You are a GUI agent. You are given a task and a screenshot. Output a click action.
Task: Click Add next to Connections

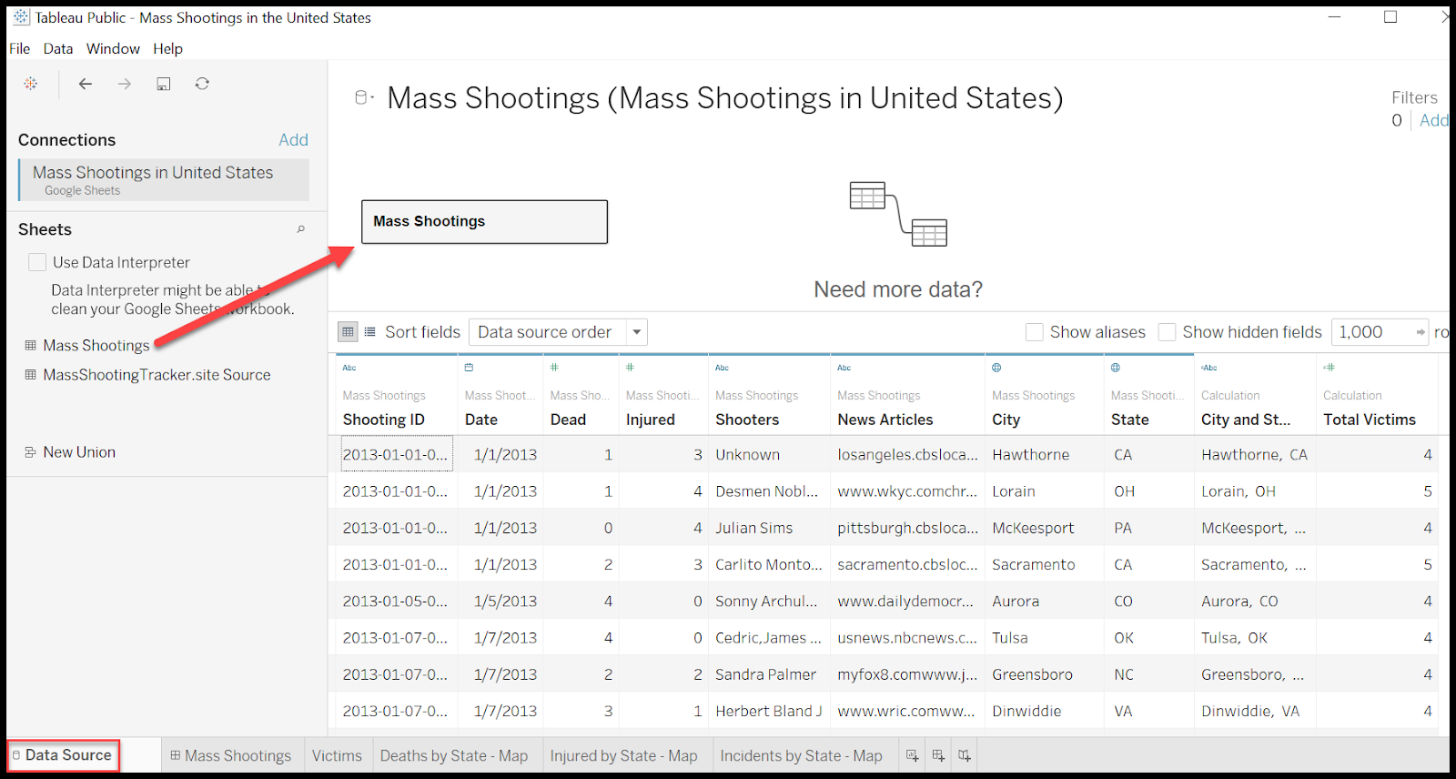coord(293,140)
